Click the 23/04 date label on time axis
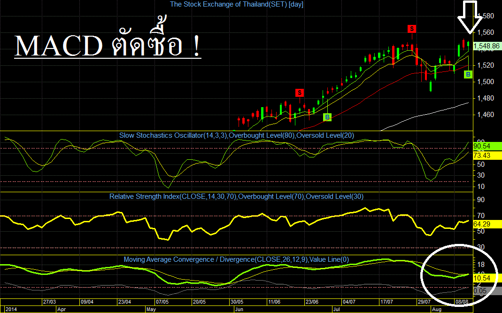Screen dimensions: 502x313 pyautogui.click(x=124, y=302)
